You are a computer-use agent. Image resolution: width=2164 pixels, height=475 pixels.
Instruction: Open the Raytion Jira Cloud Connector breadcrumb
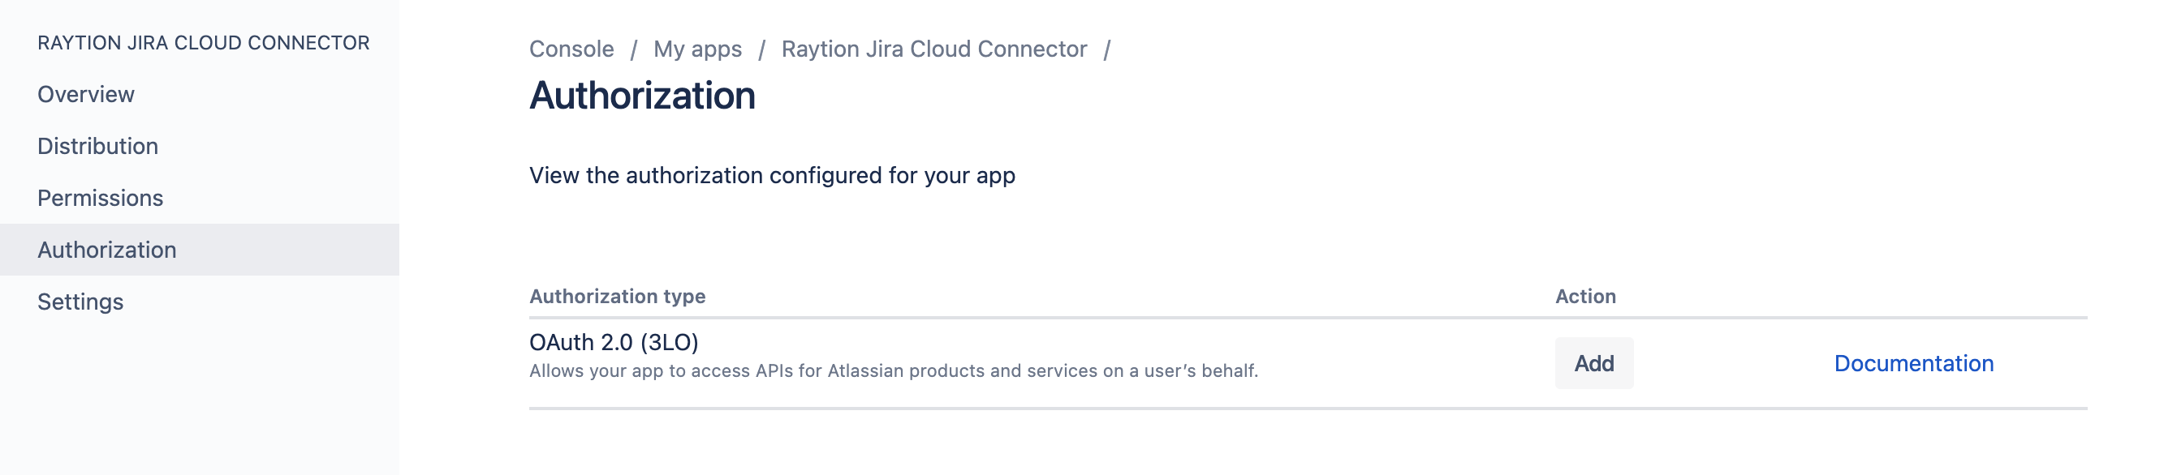coord(933,49)
